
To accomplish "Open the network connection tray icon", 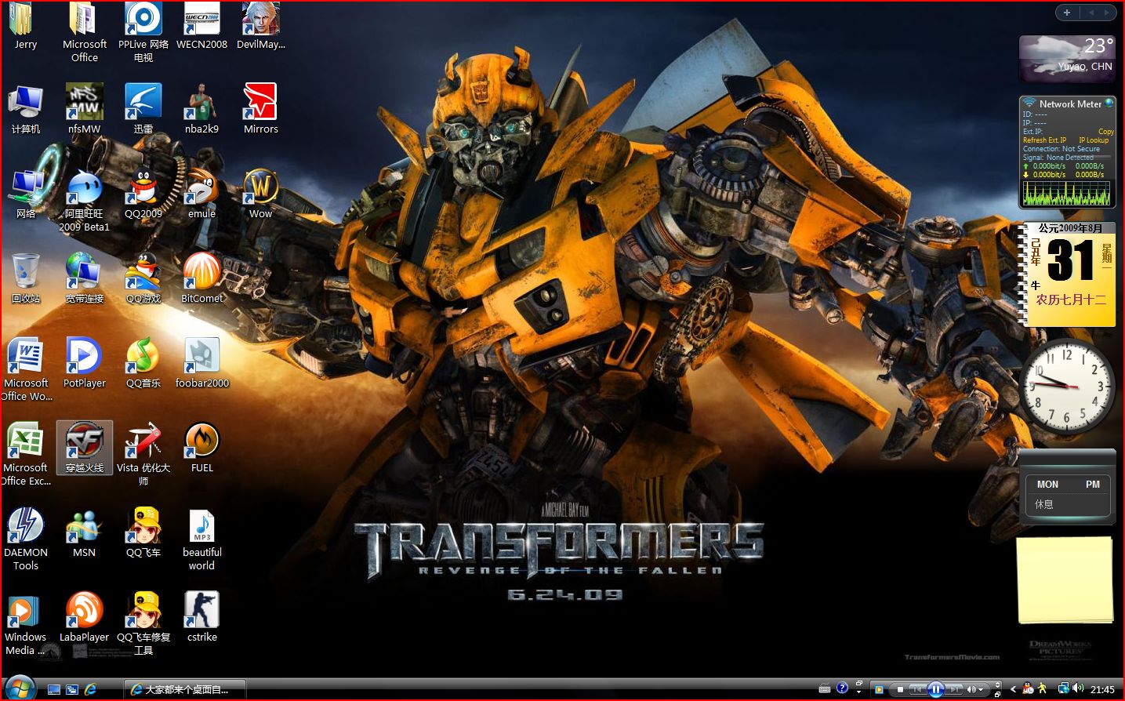I will pos(1063,688).
